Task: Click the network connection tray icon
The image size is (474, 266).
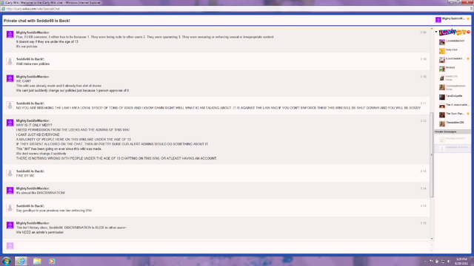Action: pyautogui.click(x=443, y=261)
